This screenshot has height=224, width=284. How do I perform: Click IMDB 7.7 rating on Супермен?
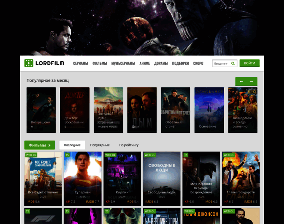pos(93,202)
